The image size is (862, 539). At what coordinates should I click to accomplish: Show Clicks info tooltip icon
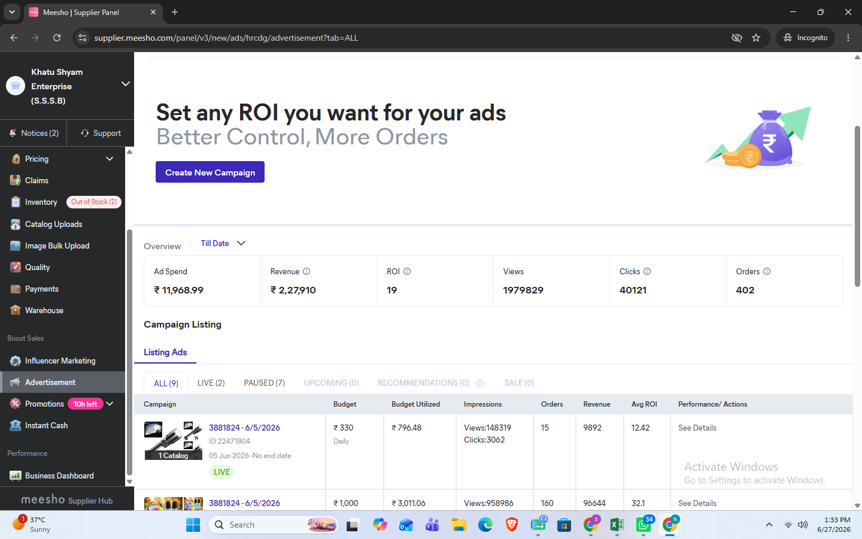click(x=647, y=271)
